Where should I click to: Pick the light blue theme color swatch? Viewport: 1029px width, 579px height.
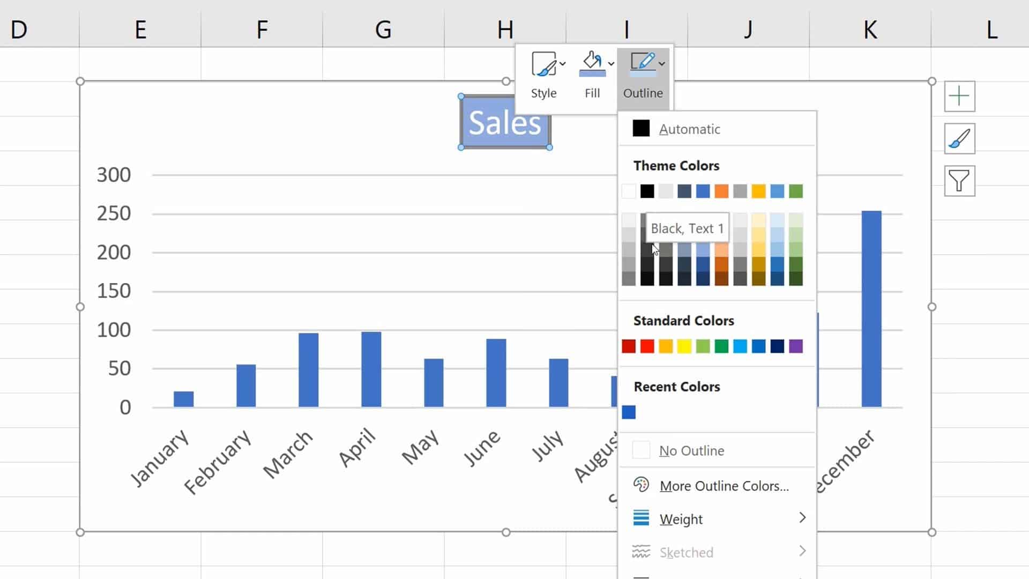click(777, 191)
